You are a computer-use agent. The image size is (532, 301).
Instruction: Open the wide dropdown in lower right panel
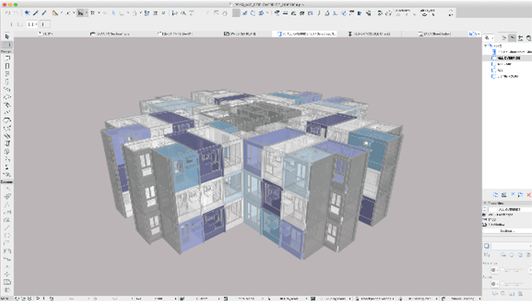pyautogui.click(x=511, y=246)
